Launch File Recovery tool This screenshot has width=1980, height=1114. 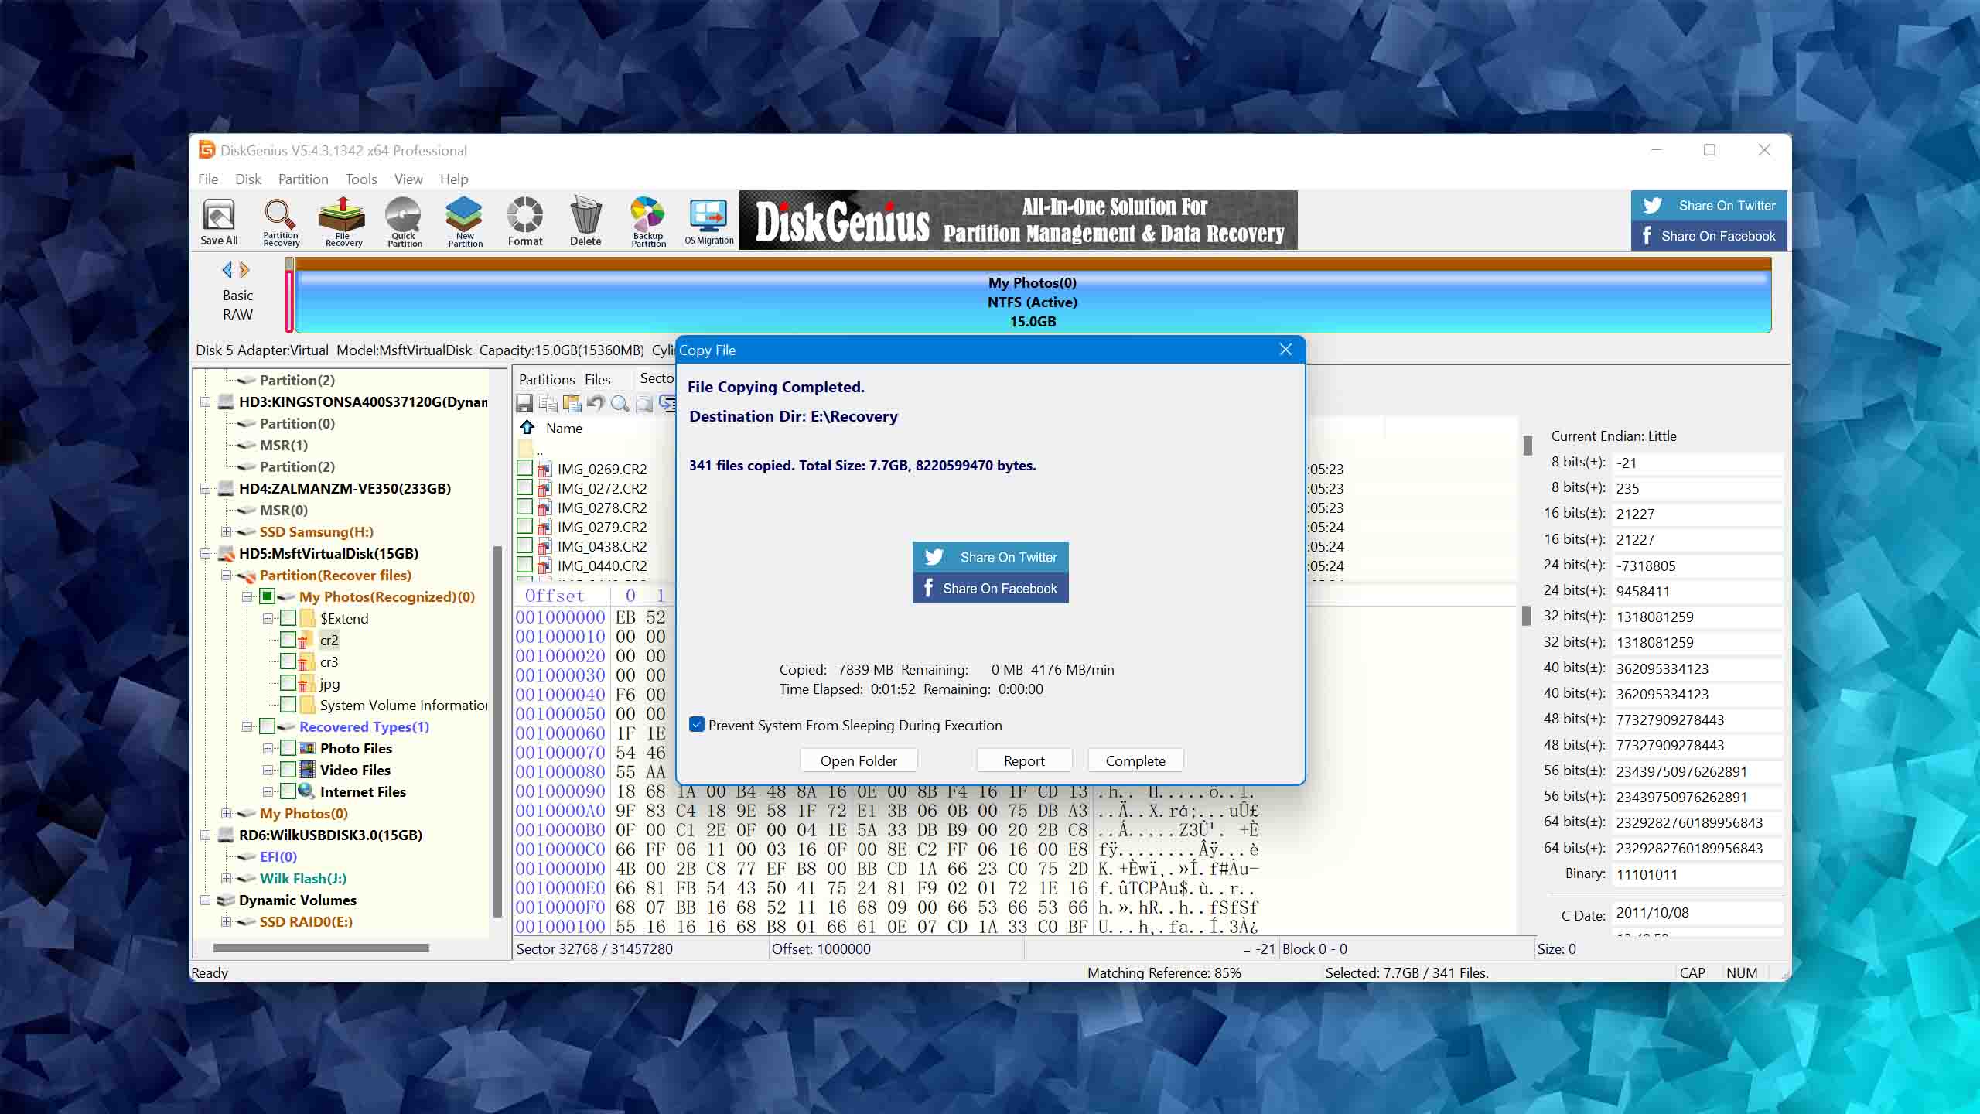[343, 222]
